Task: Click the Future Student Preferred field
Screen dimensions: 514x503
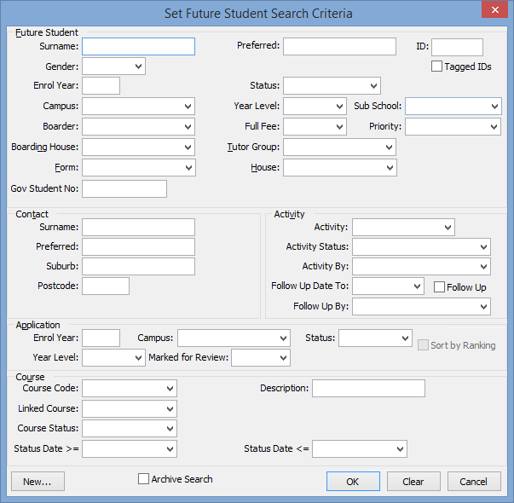Action: tap(339, 47)
